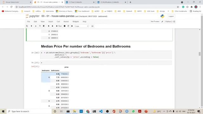
Task: Click the bedrooms index header
Action: pos(46,71)
